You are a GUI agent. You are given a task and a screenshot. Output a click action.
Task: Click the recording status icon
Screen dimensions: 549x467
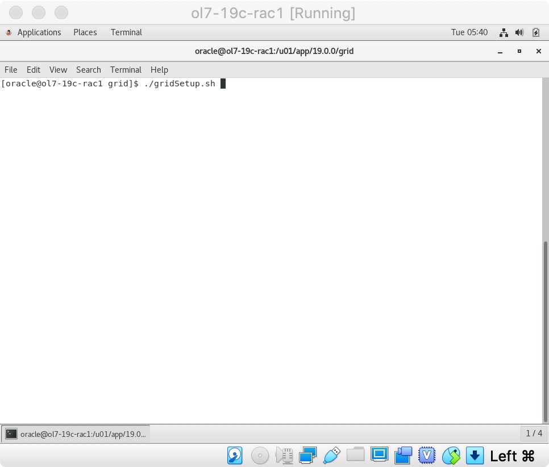pos(403,456)
